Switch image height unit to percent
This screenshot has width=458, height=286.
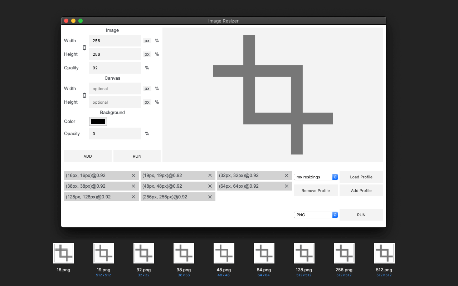(157, 54)
